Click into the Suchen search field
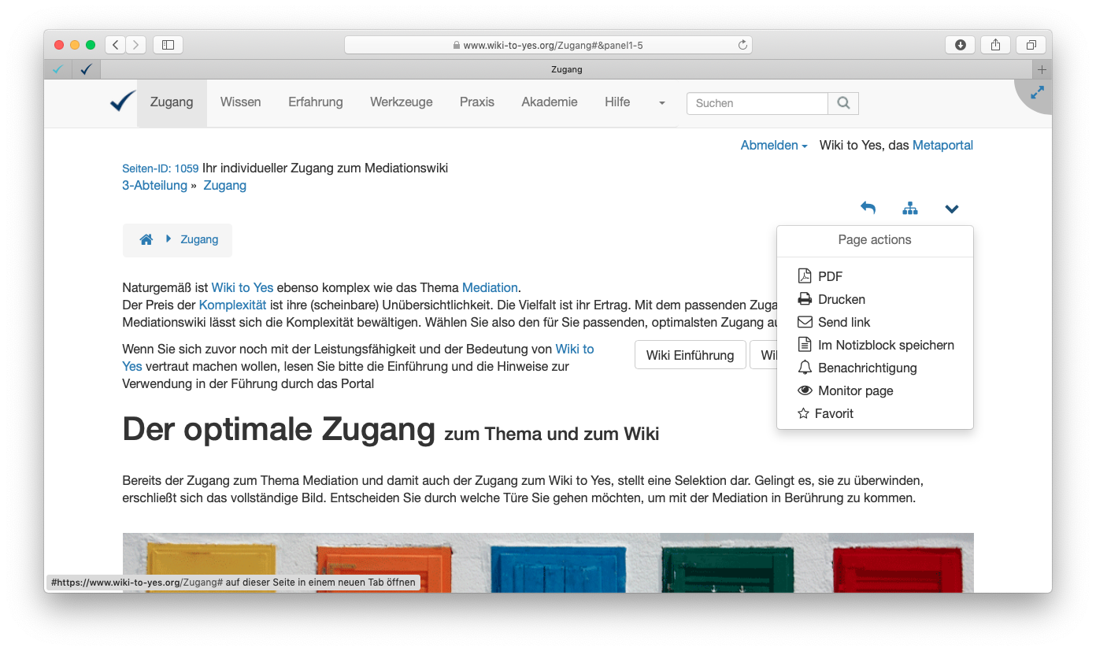 (x=757, y=103)
